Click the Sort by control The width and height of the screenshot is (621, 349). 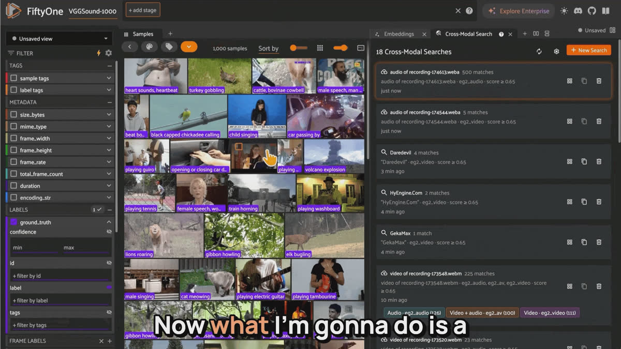[x=269, y=49]
